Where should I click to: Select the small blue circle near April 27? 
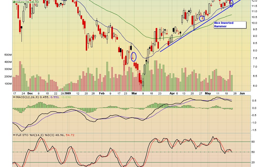click(x=202, y=18)
